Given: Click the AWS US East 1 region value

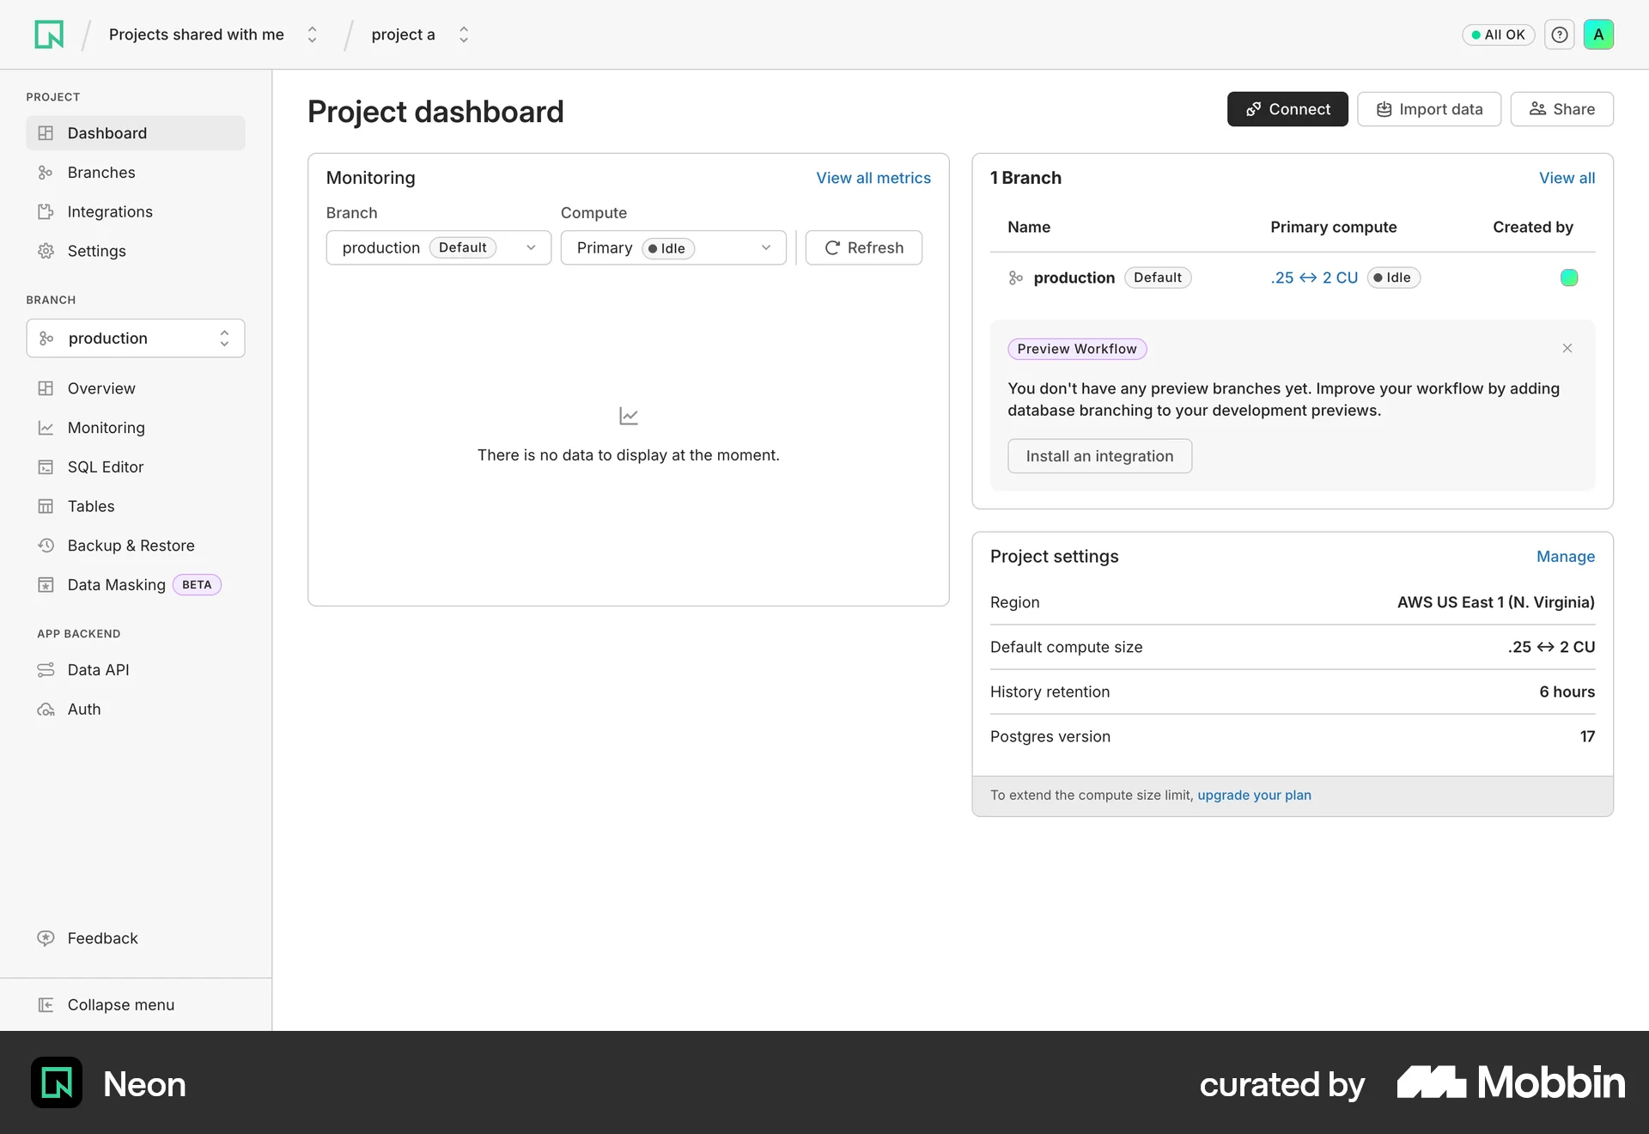Looking at the screenshot, I should tap(1495, 602).
